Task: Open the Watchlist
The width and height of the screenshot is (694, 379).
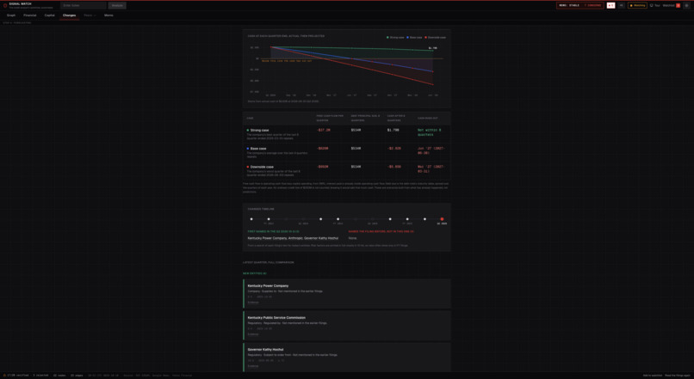Action: 668,5
